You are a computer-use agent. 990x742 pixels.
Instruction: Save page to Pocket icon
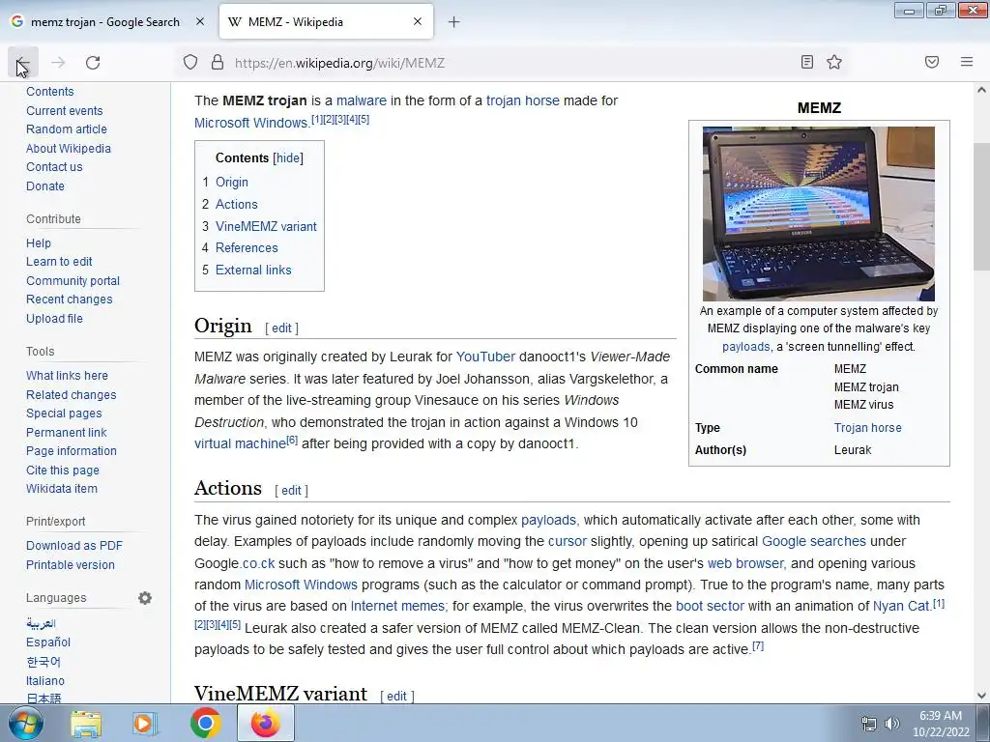(x=932, y=62)
